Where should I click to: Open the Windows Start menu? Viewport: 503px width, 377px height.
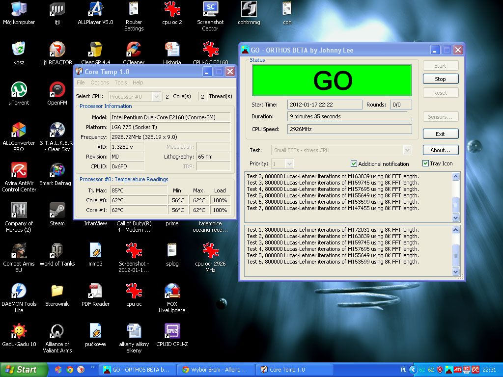[x=21, y=370]
